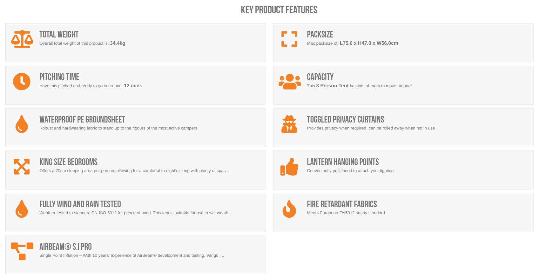Click the Fire Retardant Fabrics heading
Screen dimensions: 539x279
(342, 204)
